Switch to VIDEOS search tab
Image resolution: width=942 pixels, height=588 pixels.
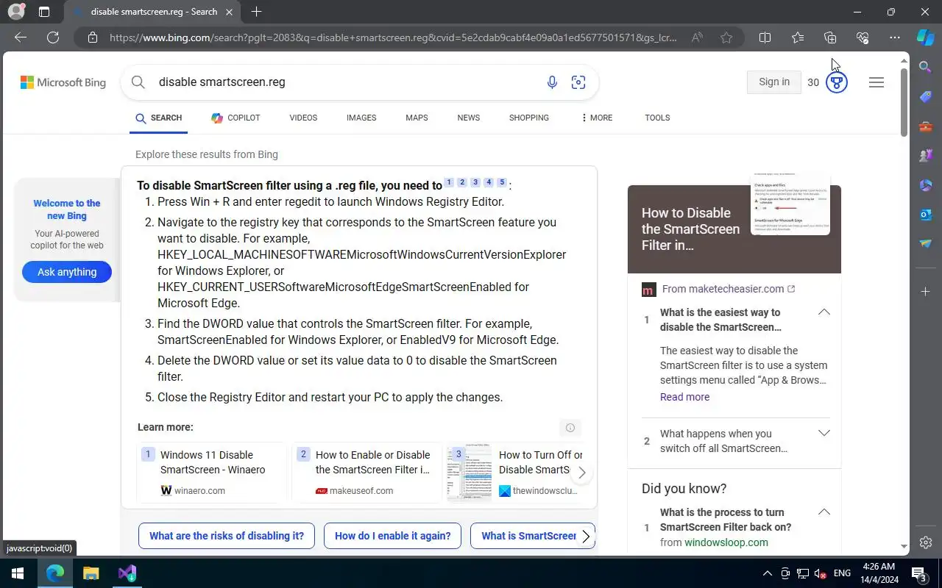pos(303,118)
